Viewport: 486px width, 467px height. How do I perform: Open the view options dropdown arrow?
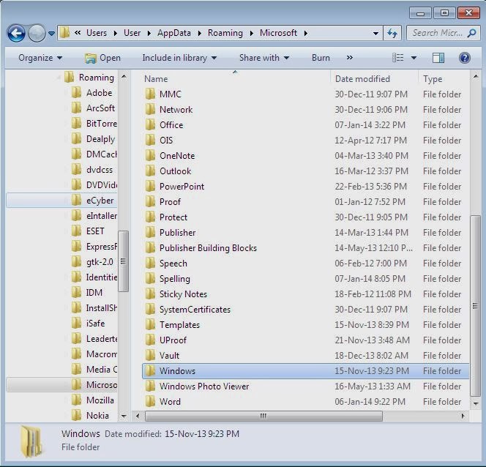(x=414, y=58)
